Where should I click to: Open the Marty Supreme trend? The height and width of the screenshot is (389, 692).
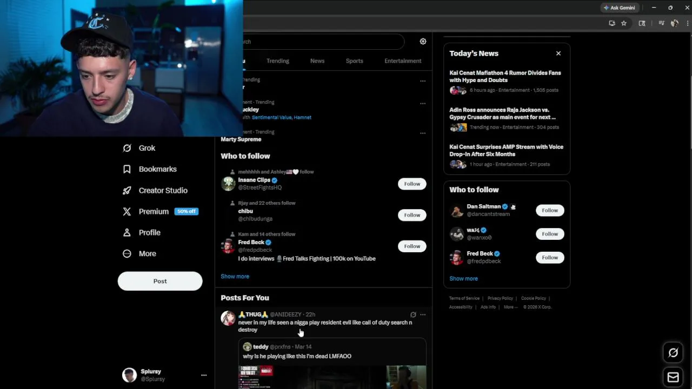click(241, 139)
